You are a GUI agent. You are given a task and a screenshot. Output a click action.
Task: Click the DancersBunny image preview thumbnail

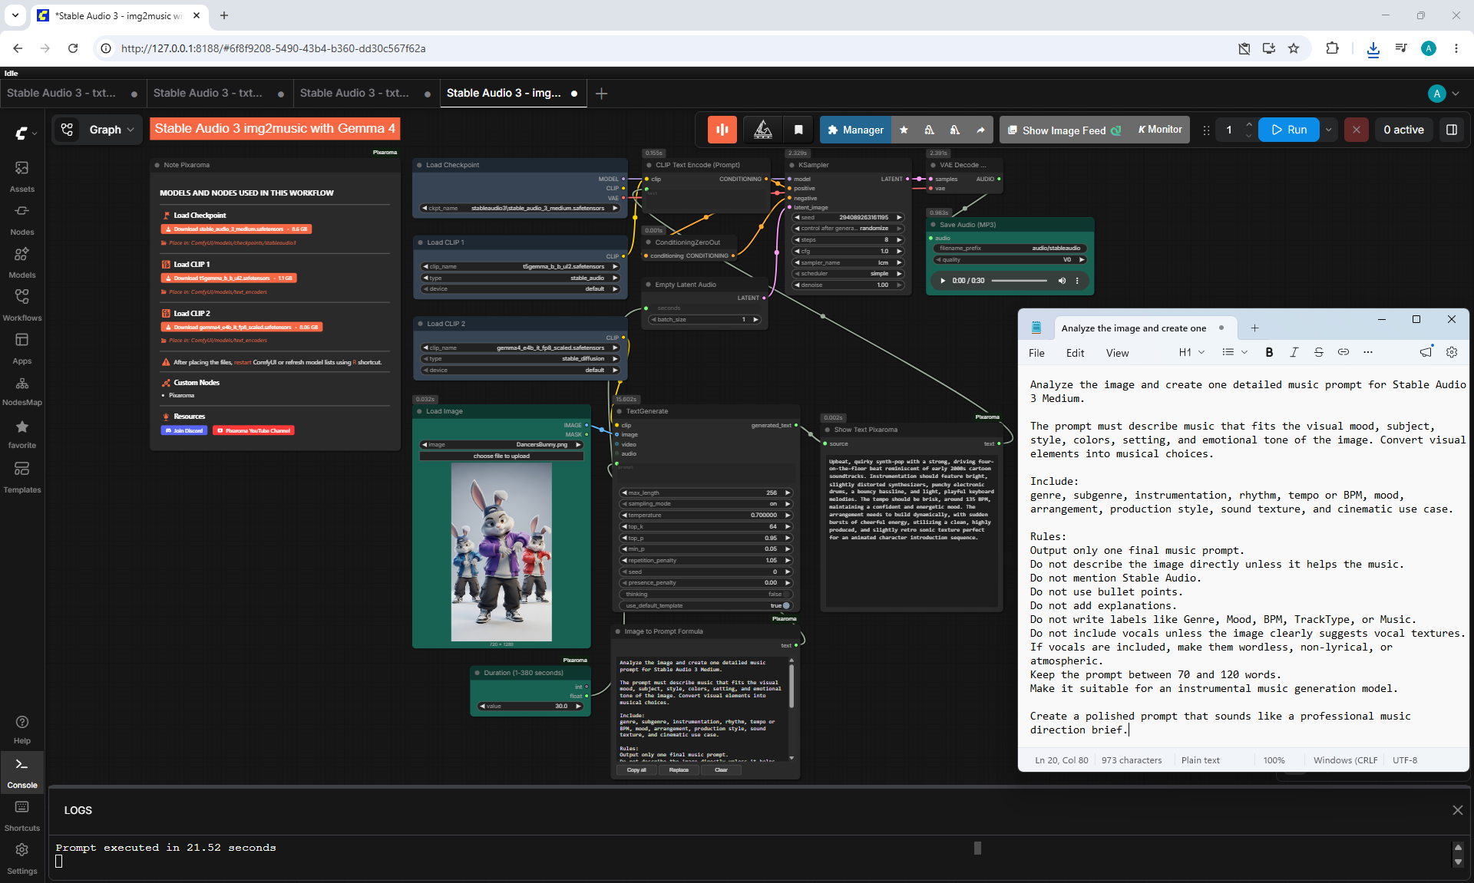tap(501, 552)
